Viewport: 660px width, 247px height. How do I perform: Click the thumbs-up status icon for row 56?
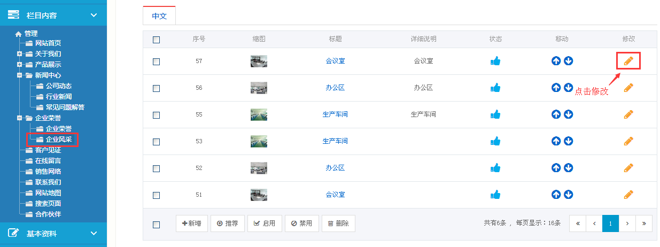[x=495, y=88]
